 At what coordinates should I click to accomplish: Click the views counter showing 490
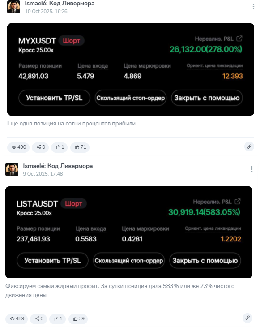[x=18, y=147]
